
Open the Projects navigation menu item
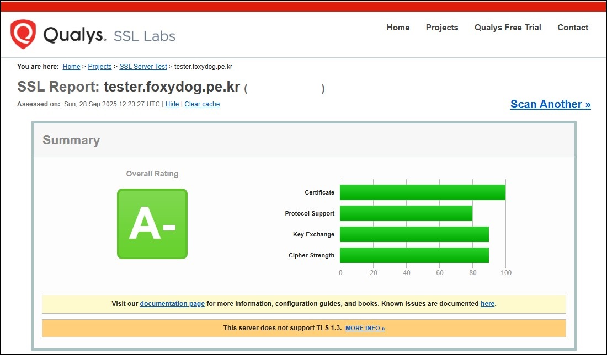pyautogui.click(x=441, y=28)
